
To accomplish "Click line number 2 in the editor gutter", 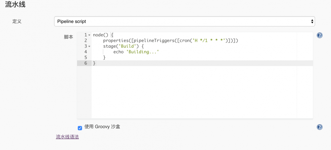I will coord(85,41).
